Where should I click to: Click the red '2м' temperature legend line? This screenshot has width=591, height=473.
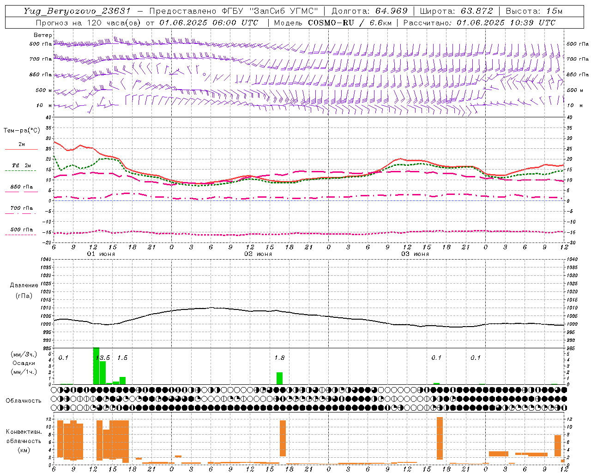coord(21,149)
